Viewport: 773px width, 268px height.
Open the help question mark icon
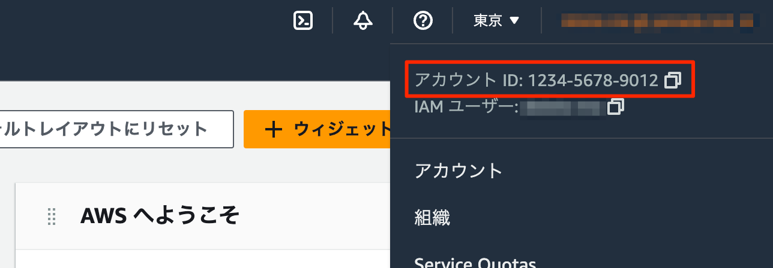click(x=423, y=20)
